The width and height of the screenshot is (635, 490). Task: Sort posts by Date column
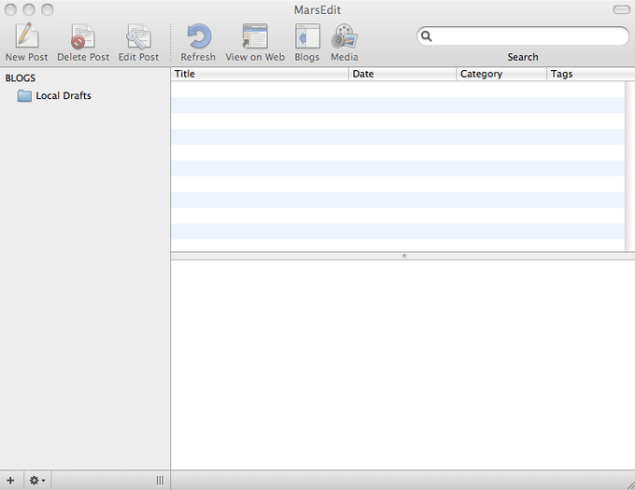tap(402, 74)
